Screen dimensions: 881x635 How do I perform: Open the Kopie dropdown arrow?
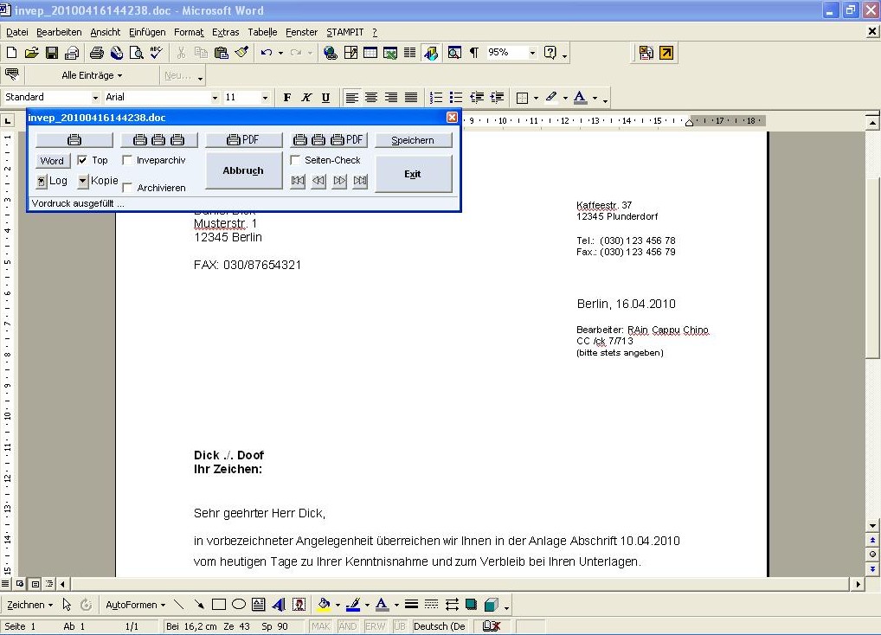(83, 181)
